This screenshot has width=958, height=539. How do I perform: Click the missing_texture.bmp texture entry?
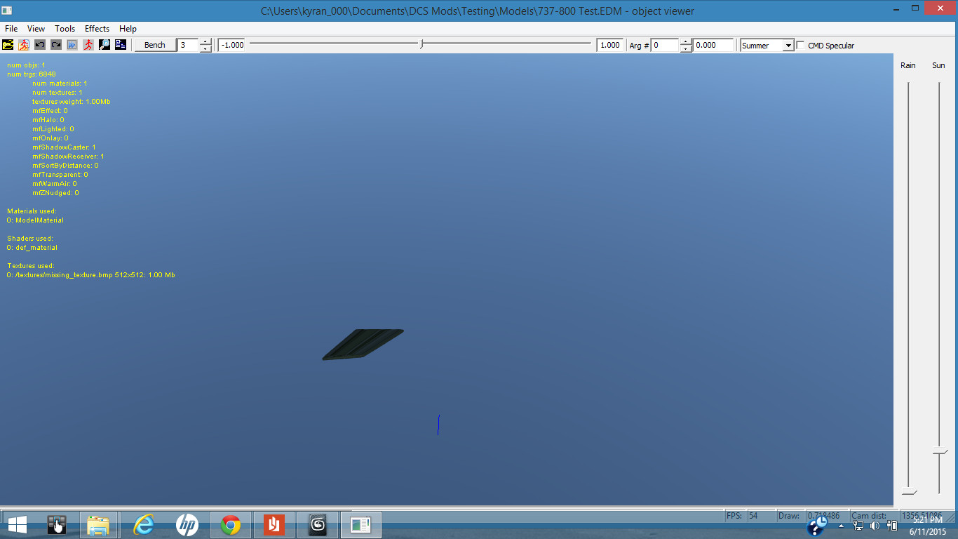click(91, 275)
